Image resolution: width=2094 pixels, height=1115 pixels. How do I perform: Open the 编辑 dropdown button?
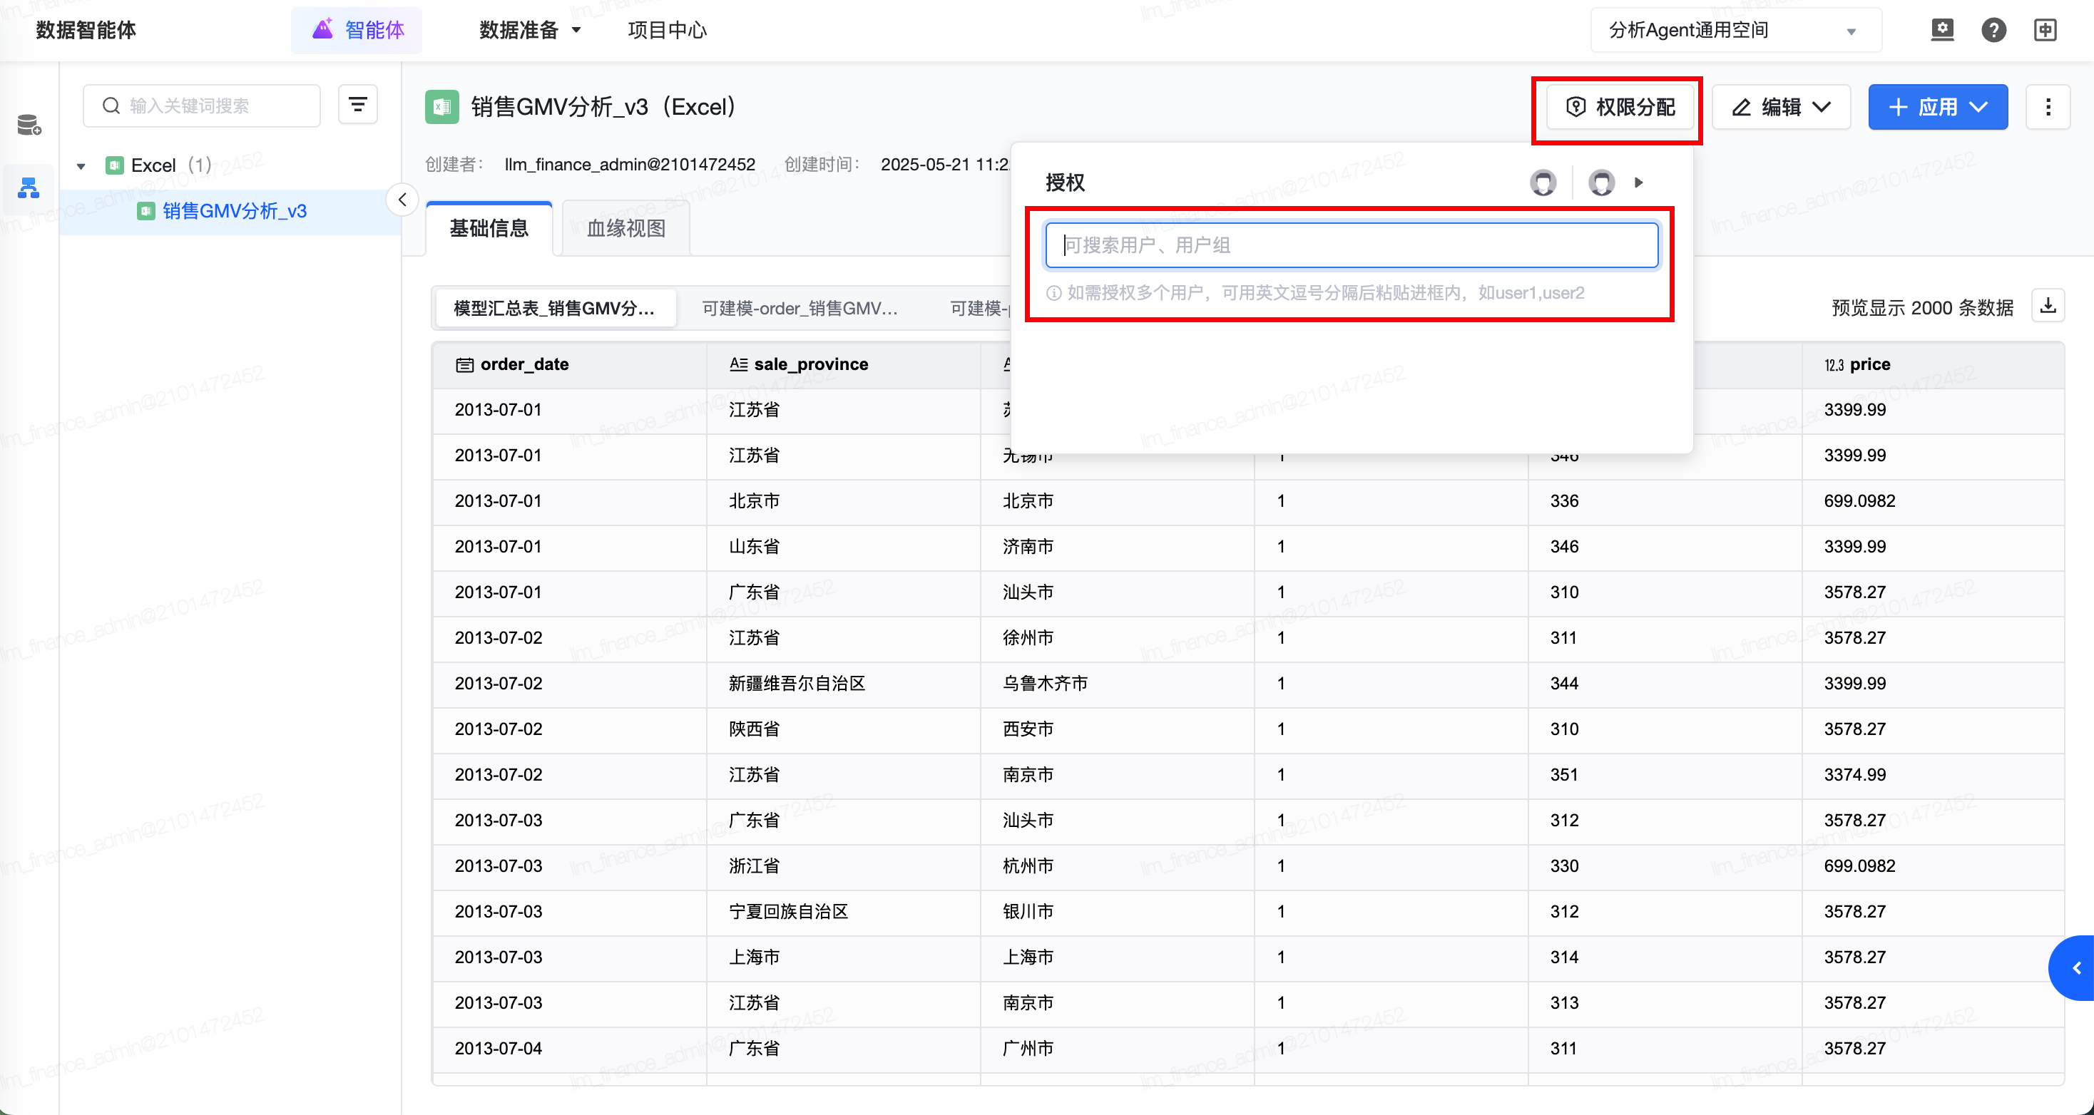click(x=1781, y=107)
